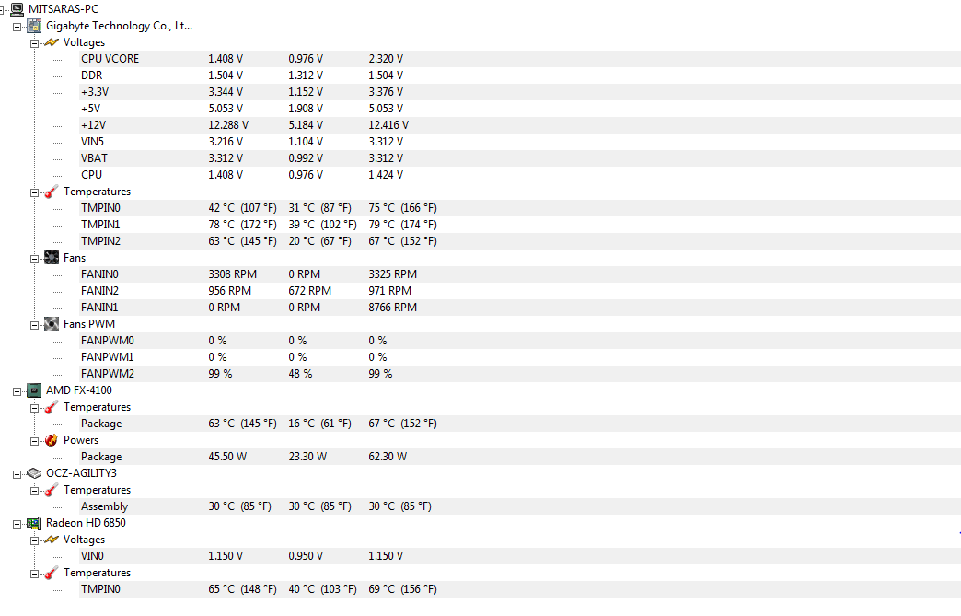Select the VBAT row

click(x=520, y=158)
